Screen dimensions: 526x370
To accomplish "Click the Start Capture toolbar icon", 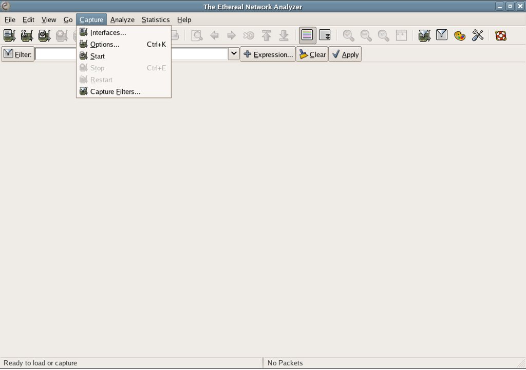I will (44, 35).
